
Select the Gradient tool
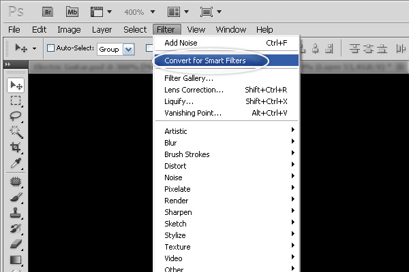(16, 260)
